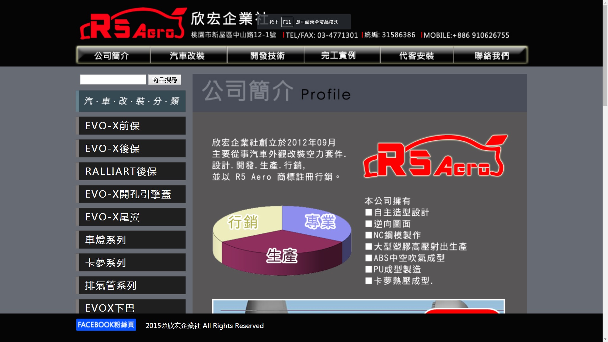Open the 開發技術 navigation menu item
608x342 pixels.
pyautogui.click(x=266, y=55)
